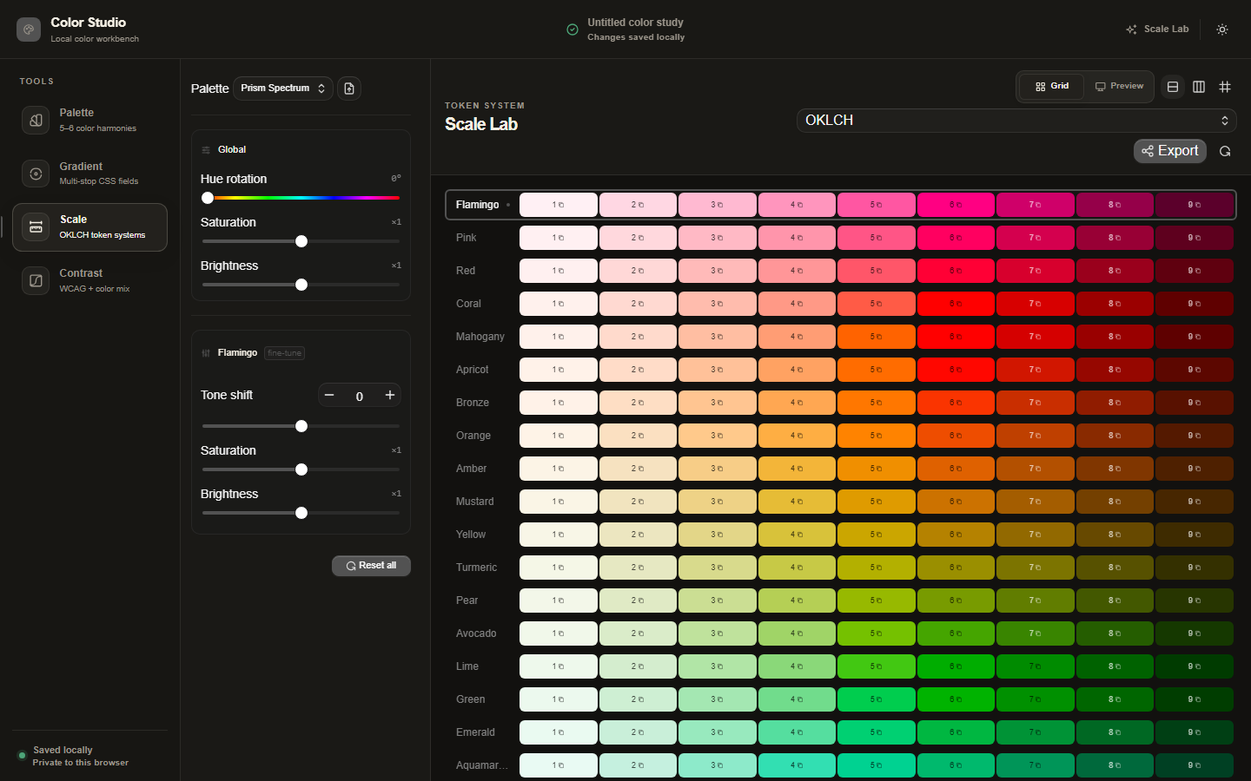Click the Tone shift value field
1251x781 pixels.
click(360, 396)
